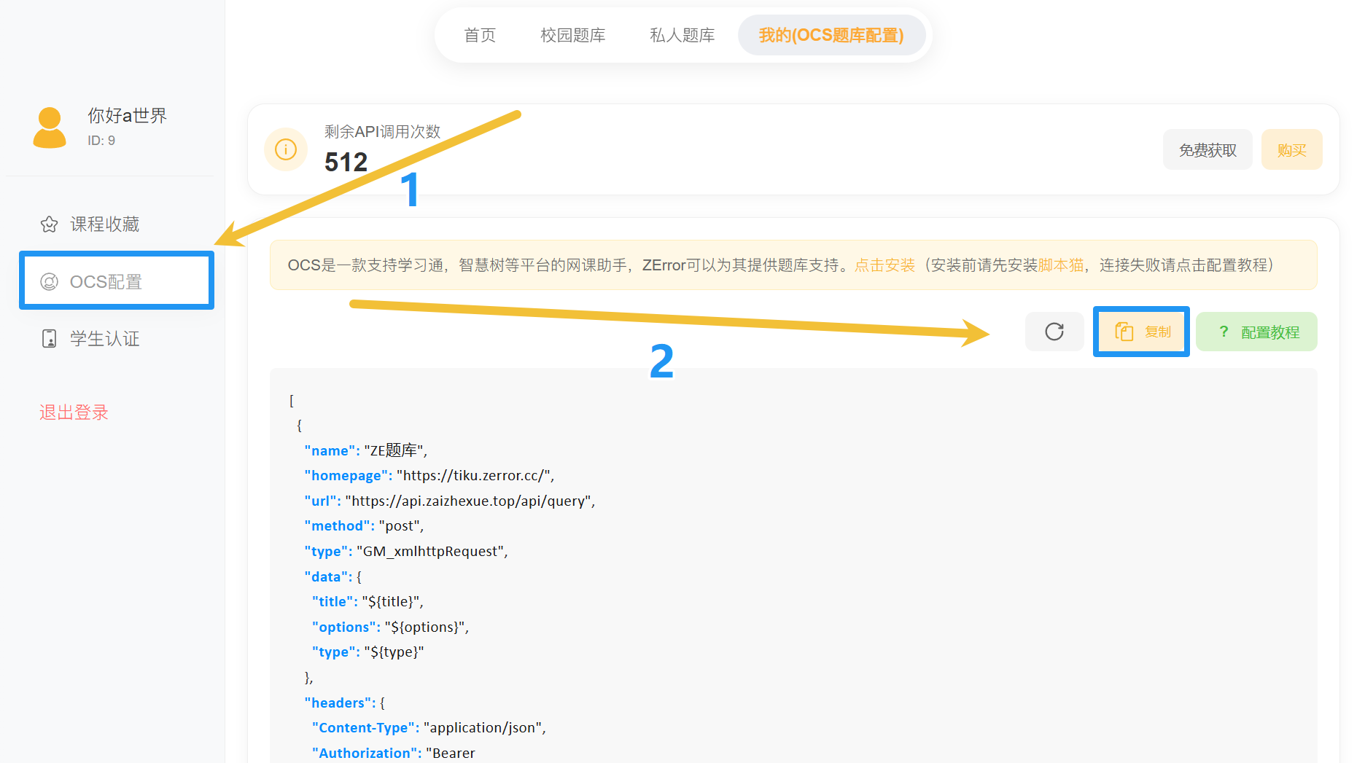This screenshot has width=1365, height=763.
Task: Click the 课程收藏 menu label
Action: tap(104, 224)
